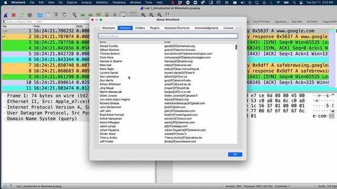
Task: Apply the UK Traffic filter button
Action: [x=312, y=22]
